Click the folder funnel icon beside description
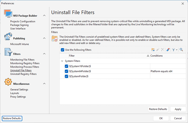 55,39
